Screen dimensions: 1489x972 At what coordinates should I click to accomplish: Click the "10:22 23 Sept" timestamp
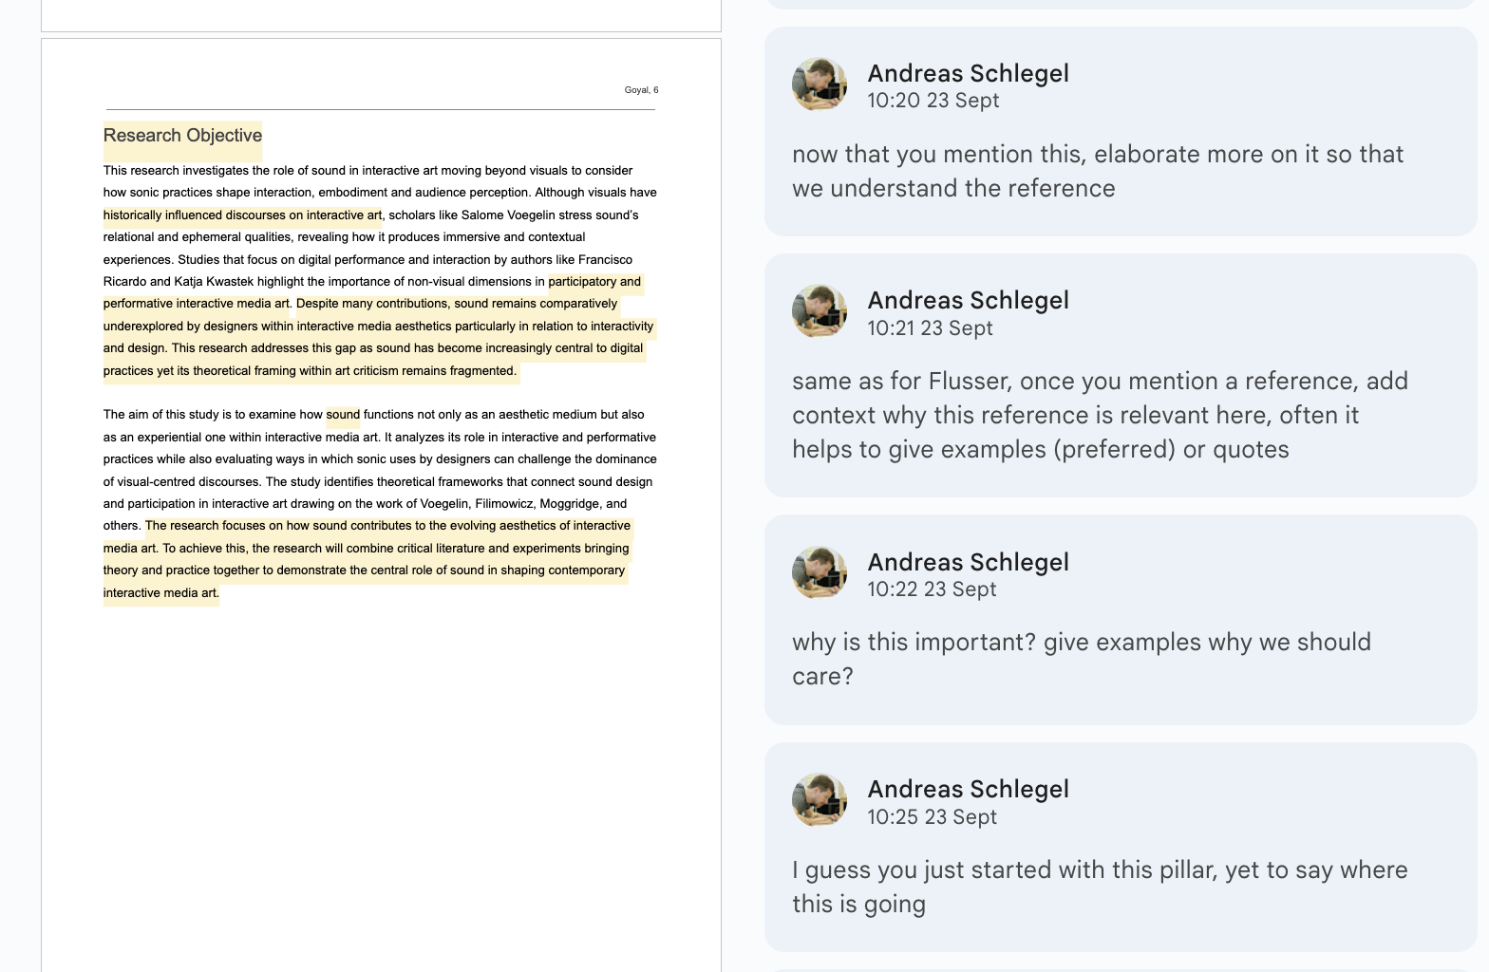(932, 589)
